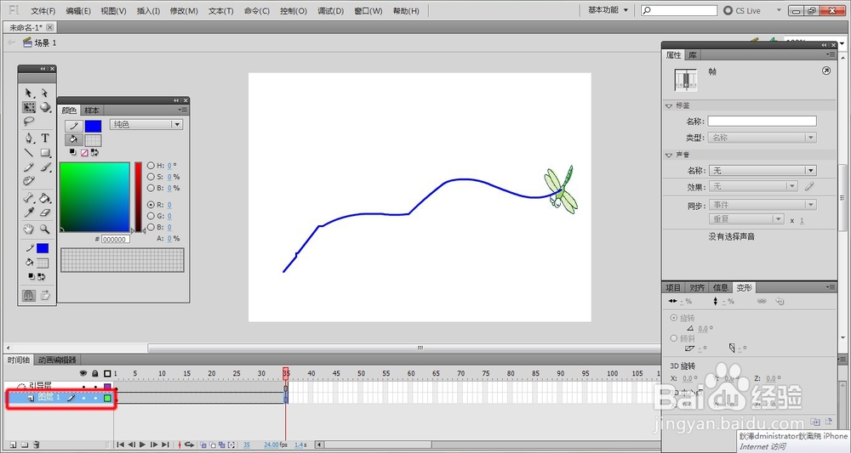Select the Paint Bucket tool
The height and width of the screenshot is (453, 851).
pos(45,198)
